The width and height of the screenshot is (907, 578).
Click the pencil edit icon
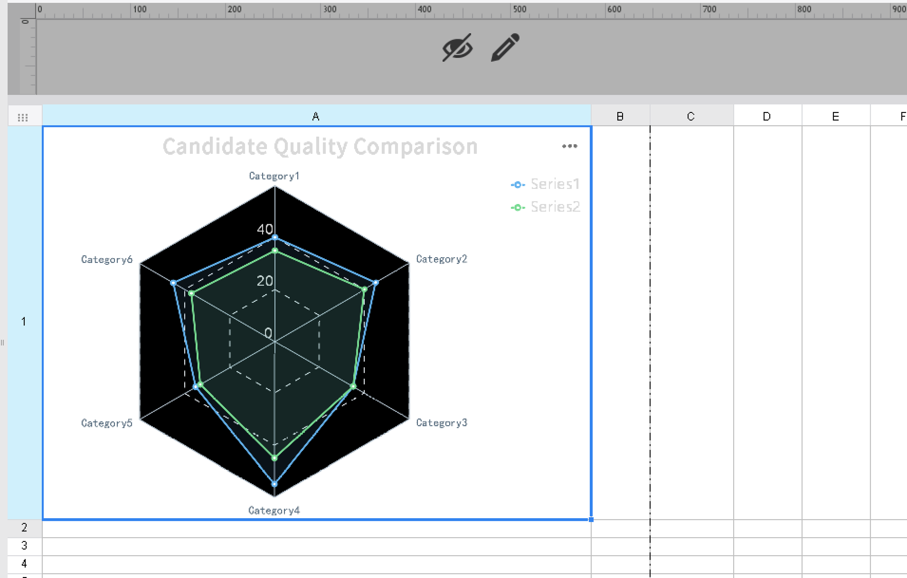(x=505, y=47)
